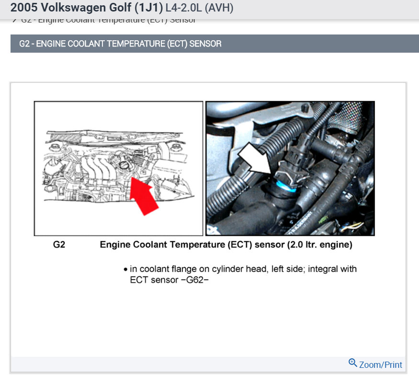Viewport: 419px width, 387px height.
Task: Click the Zoom/Print magnifier icon
Action: click(352, 363)
